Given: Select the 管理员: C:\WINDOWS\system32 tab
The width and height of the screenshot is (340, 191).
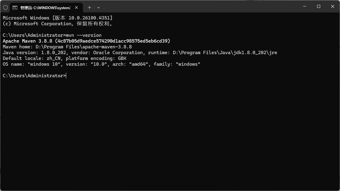Looking at the screenshot, I should pos(46,8).
